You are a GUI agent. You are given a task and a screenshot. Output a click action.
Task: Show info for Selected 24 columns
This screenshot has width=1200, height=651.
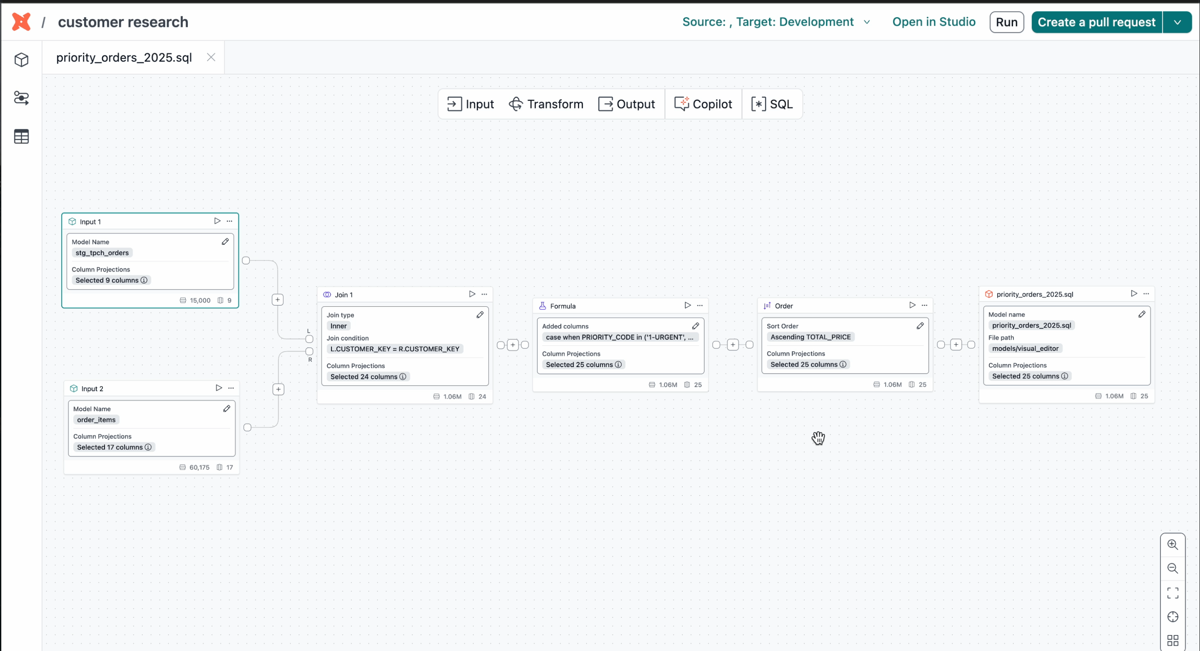pos(403,377)
